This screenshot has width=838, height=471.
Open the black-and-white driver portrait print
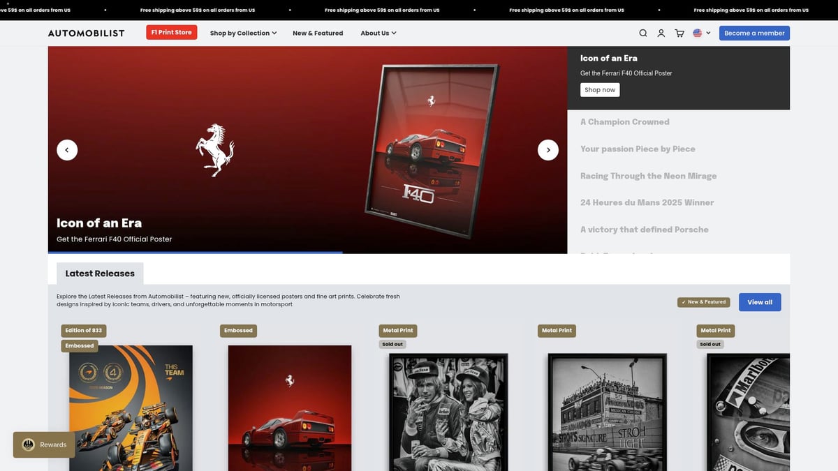tap(448, 412)
